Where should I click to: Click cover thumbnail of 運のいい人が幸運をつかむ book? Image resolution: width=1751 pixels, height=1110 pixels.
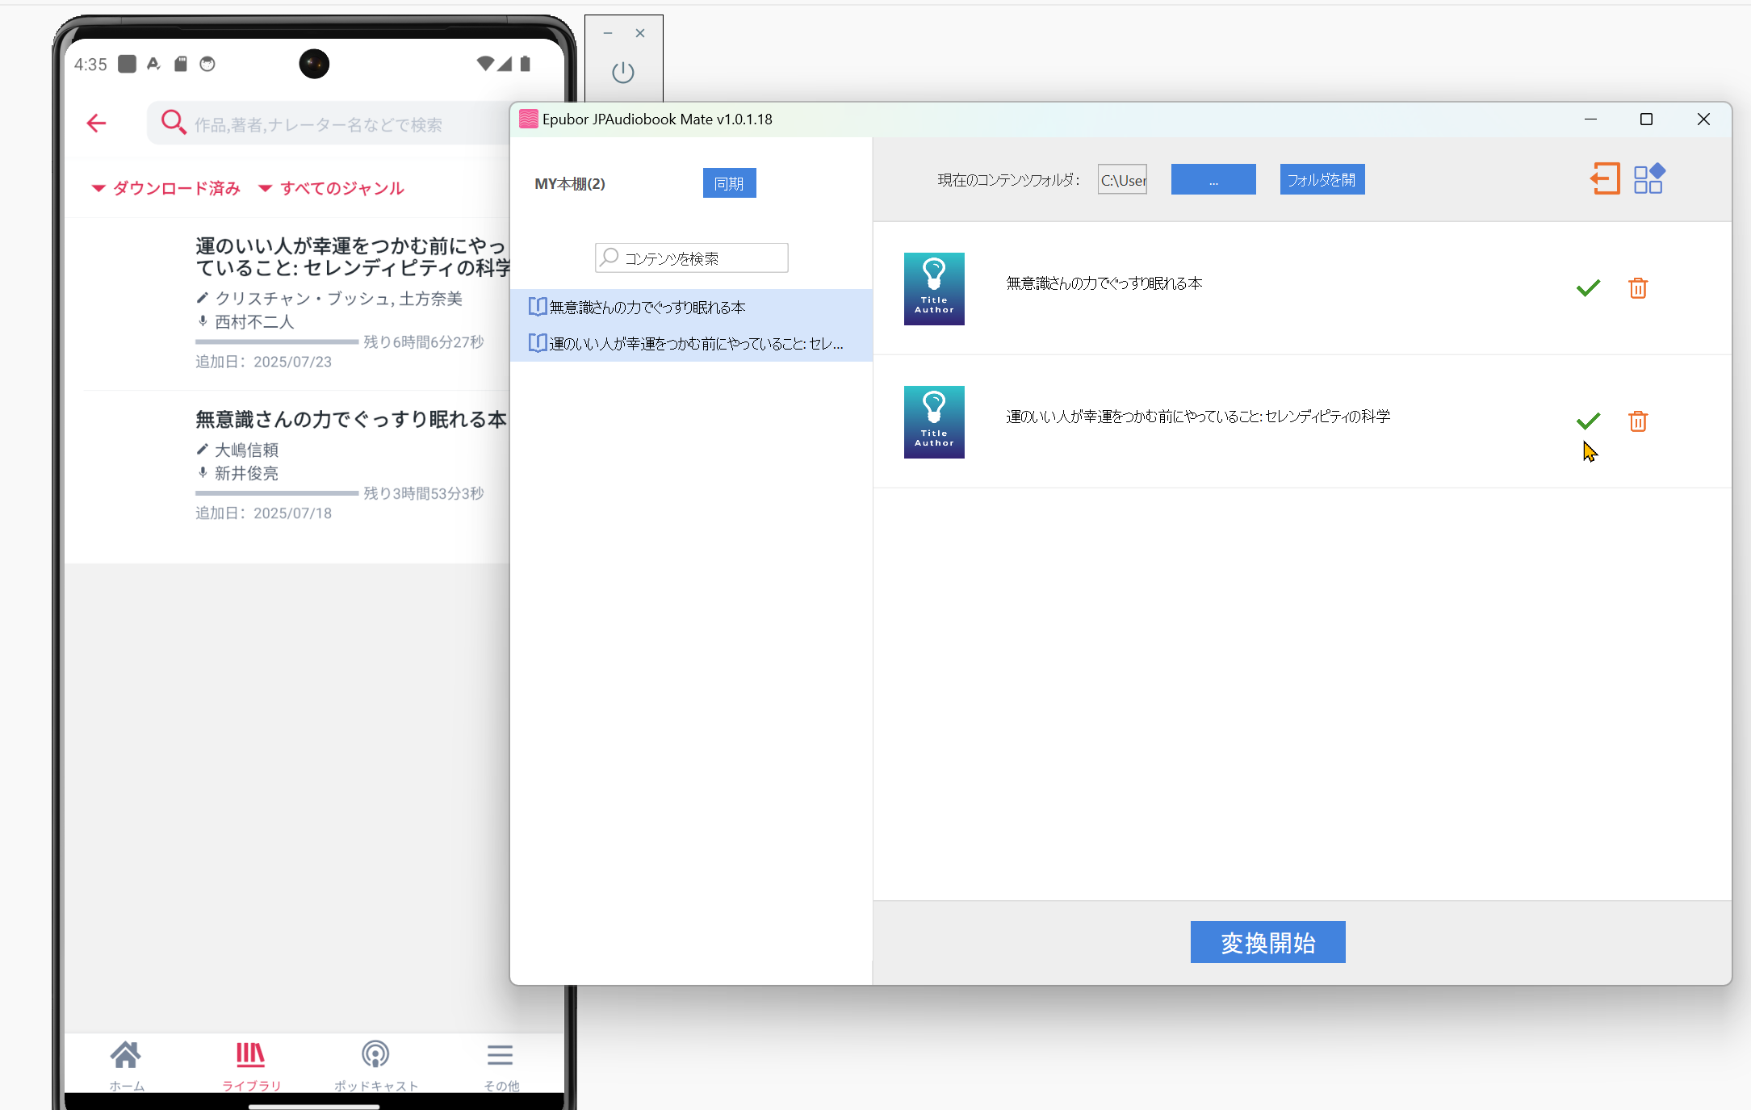pyautogui.click(x=934, y=422)
